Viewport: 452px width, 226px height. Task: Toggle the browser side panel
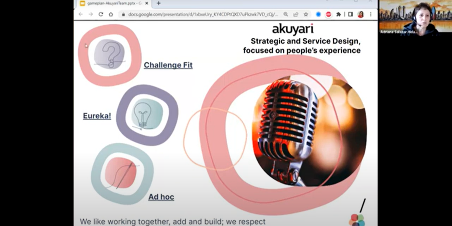(351, 14)
